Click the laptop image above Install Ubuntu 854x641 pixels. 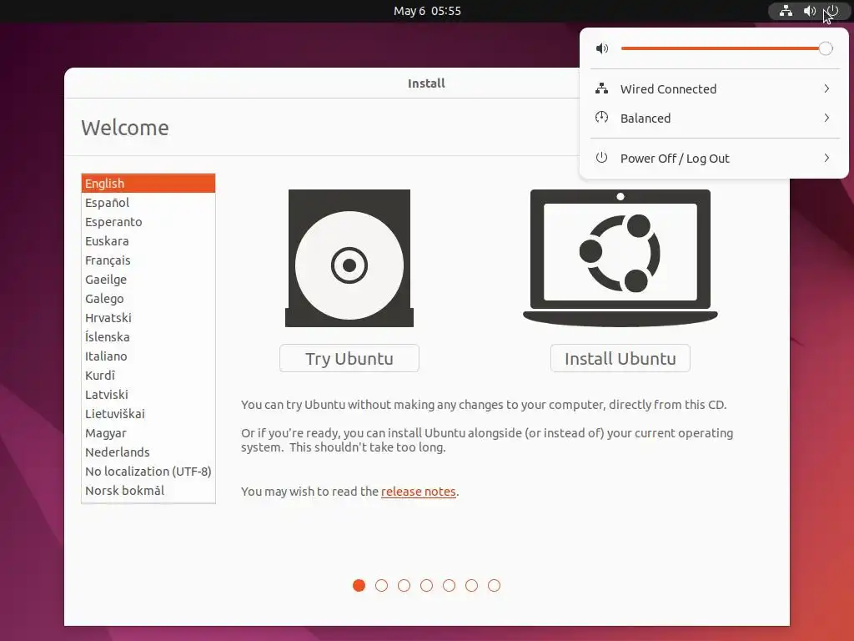(620, 259)
